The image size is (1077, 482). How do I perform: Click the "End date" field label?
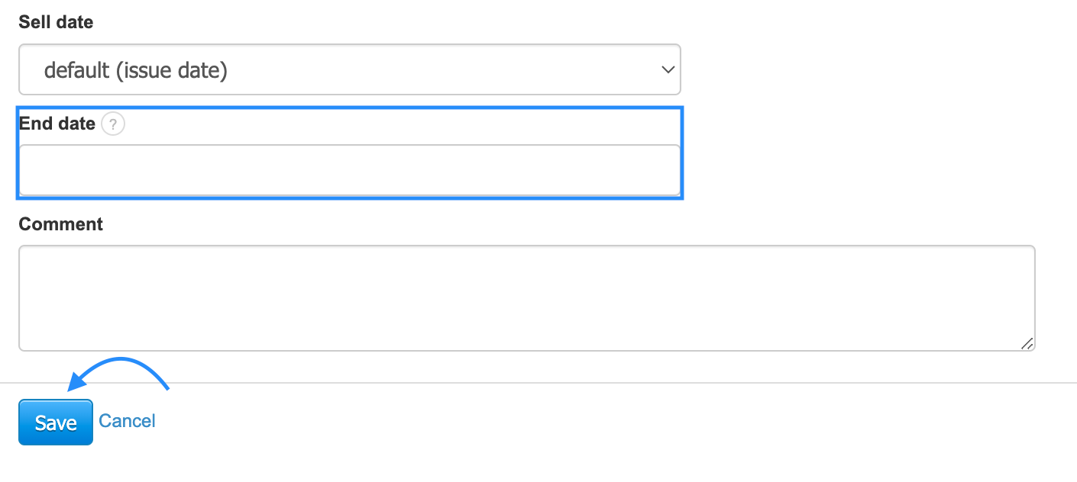[57, 124]
